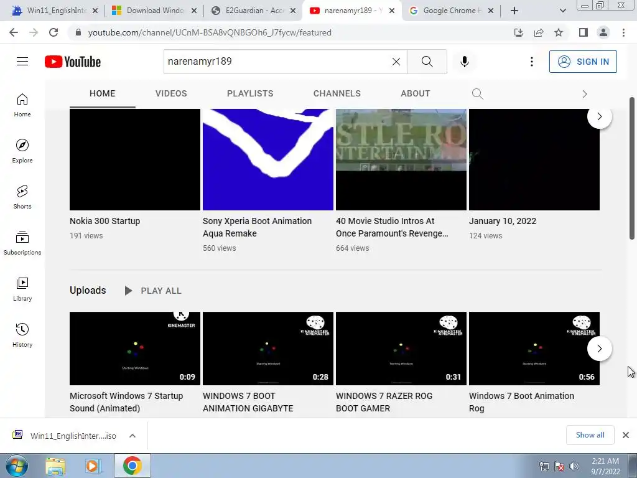Screen dimensions: 637x478
Task: Open January 10, 2022 video title
Action: 503,221
